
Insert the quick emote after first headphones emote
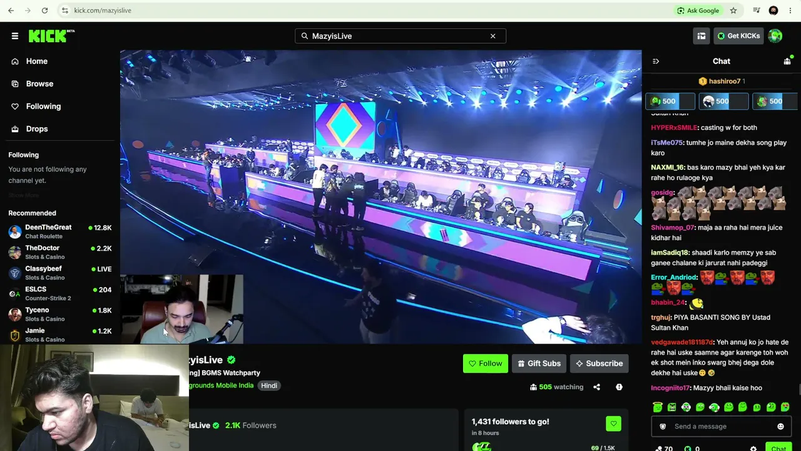pyautogui.click(x=700, y=407)
